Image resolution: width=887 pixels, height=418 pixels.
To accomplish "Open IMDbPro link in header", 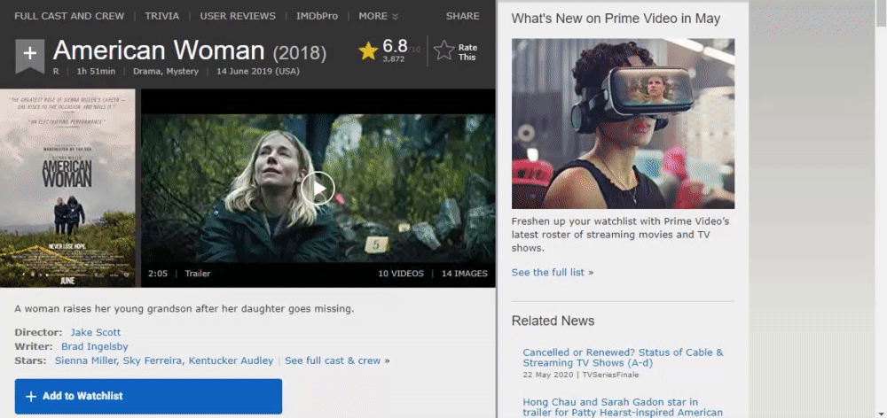I will (x=317, y=16).
